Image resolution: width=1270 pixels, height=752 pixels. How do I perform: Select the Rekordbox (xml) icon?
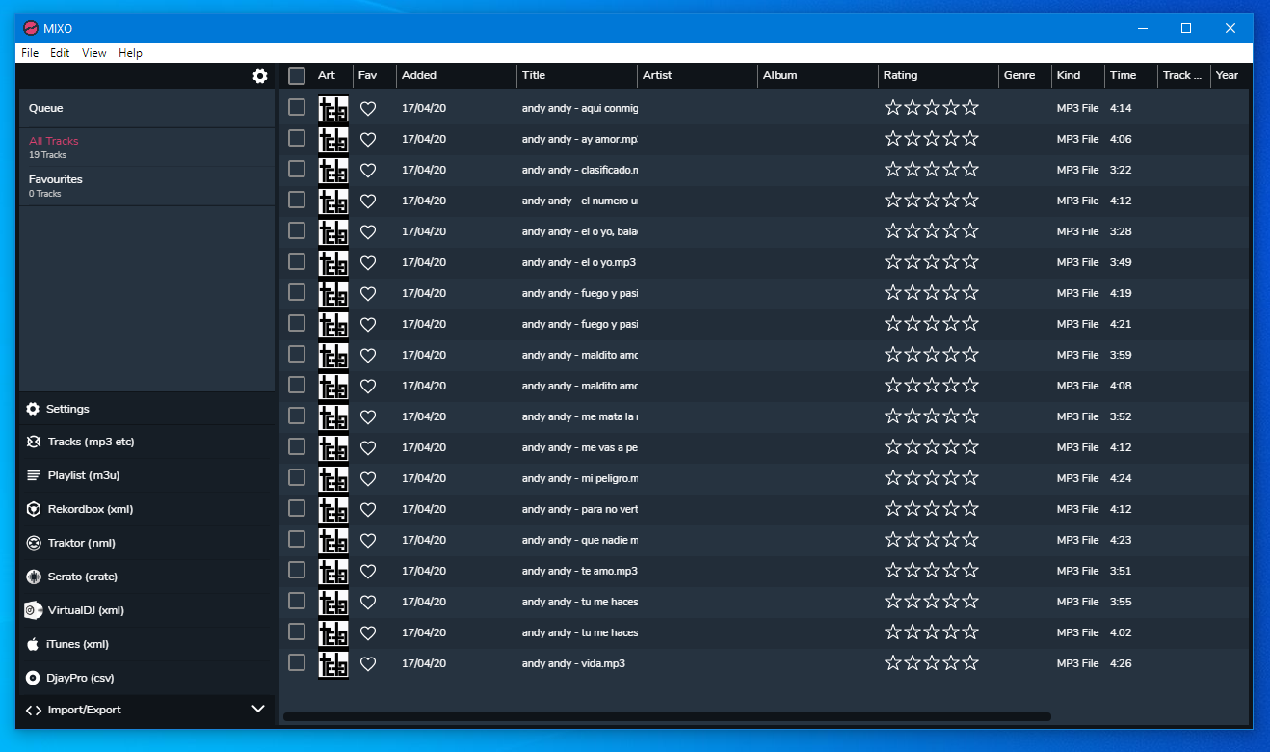[34, 509]
